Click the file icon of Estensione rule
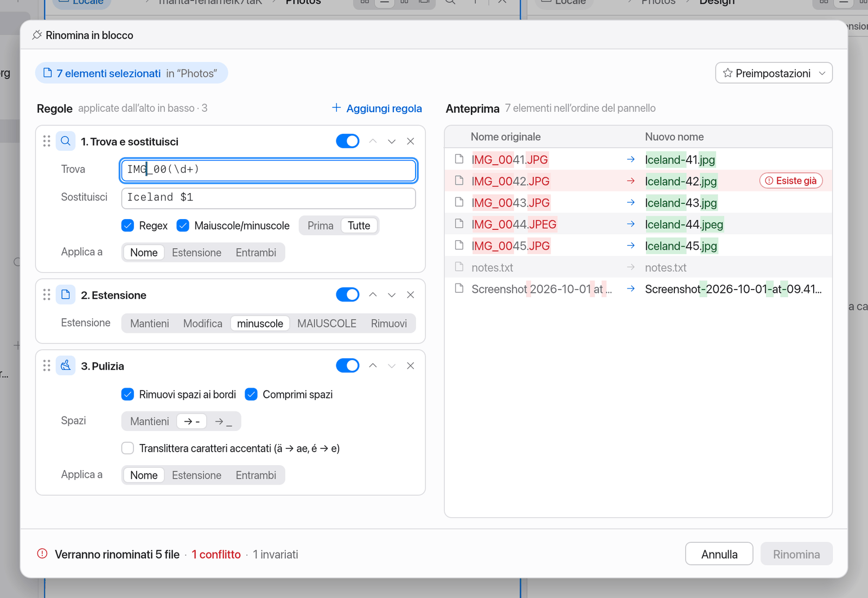 [66, 295]
